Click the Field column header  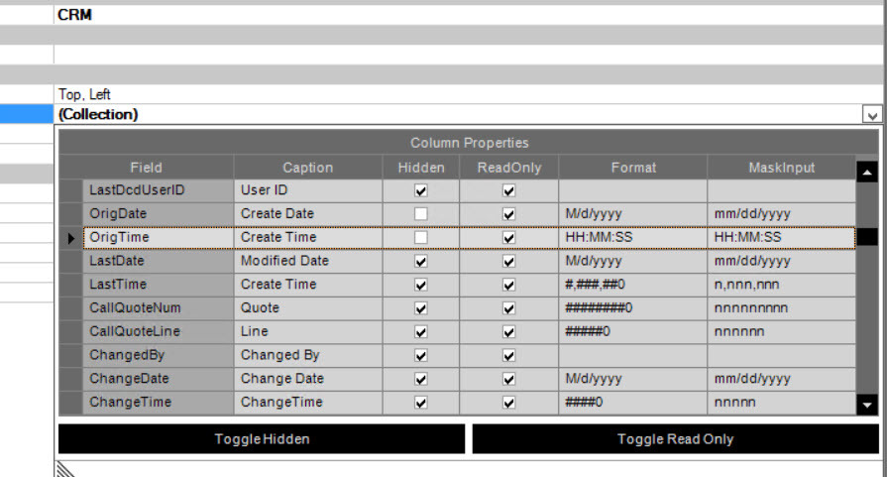point(147,168)
